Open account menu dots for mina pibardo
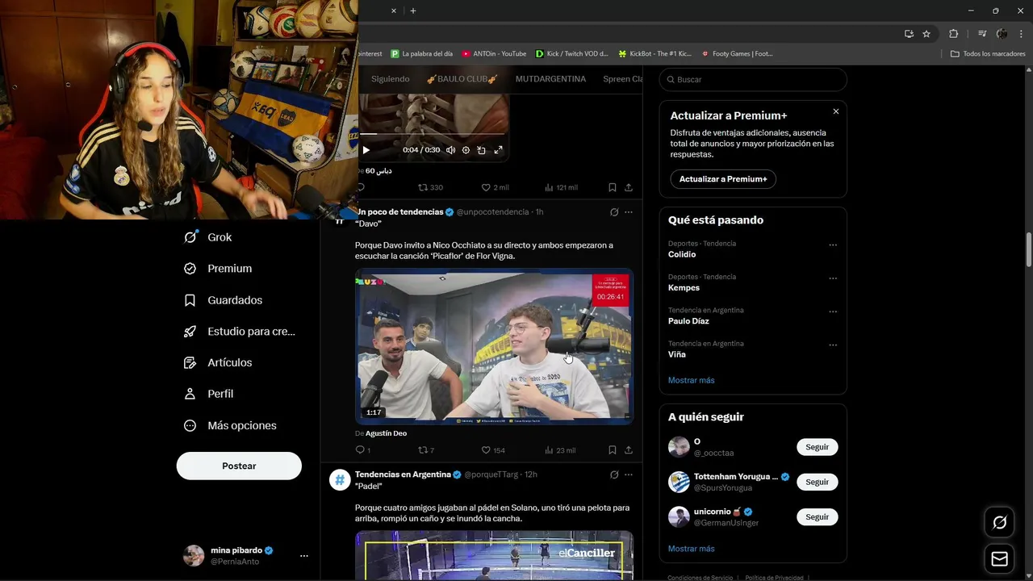 coord(304,556)
